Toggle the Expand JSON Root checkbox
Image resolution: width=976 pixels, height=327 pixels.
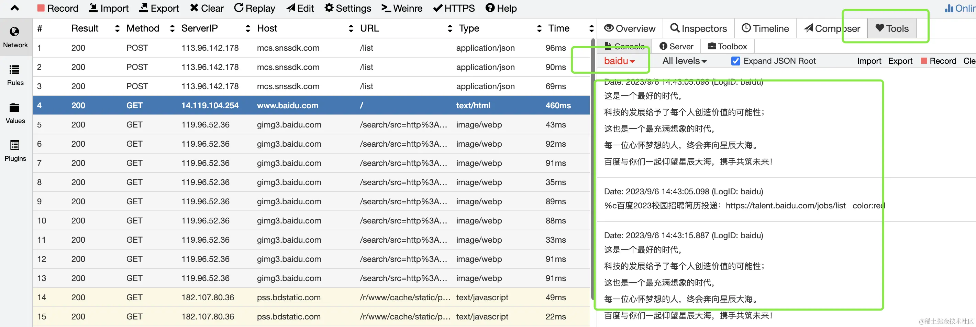[x=735, y=61]
